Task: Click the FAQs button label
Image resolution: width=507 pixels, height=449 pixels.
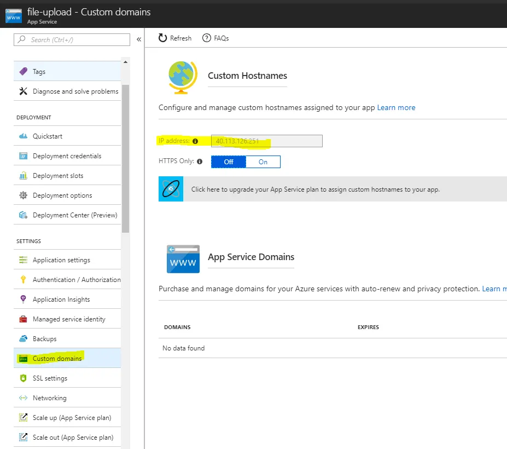Action: [221, 38]
